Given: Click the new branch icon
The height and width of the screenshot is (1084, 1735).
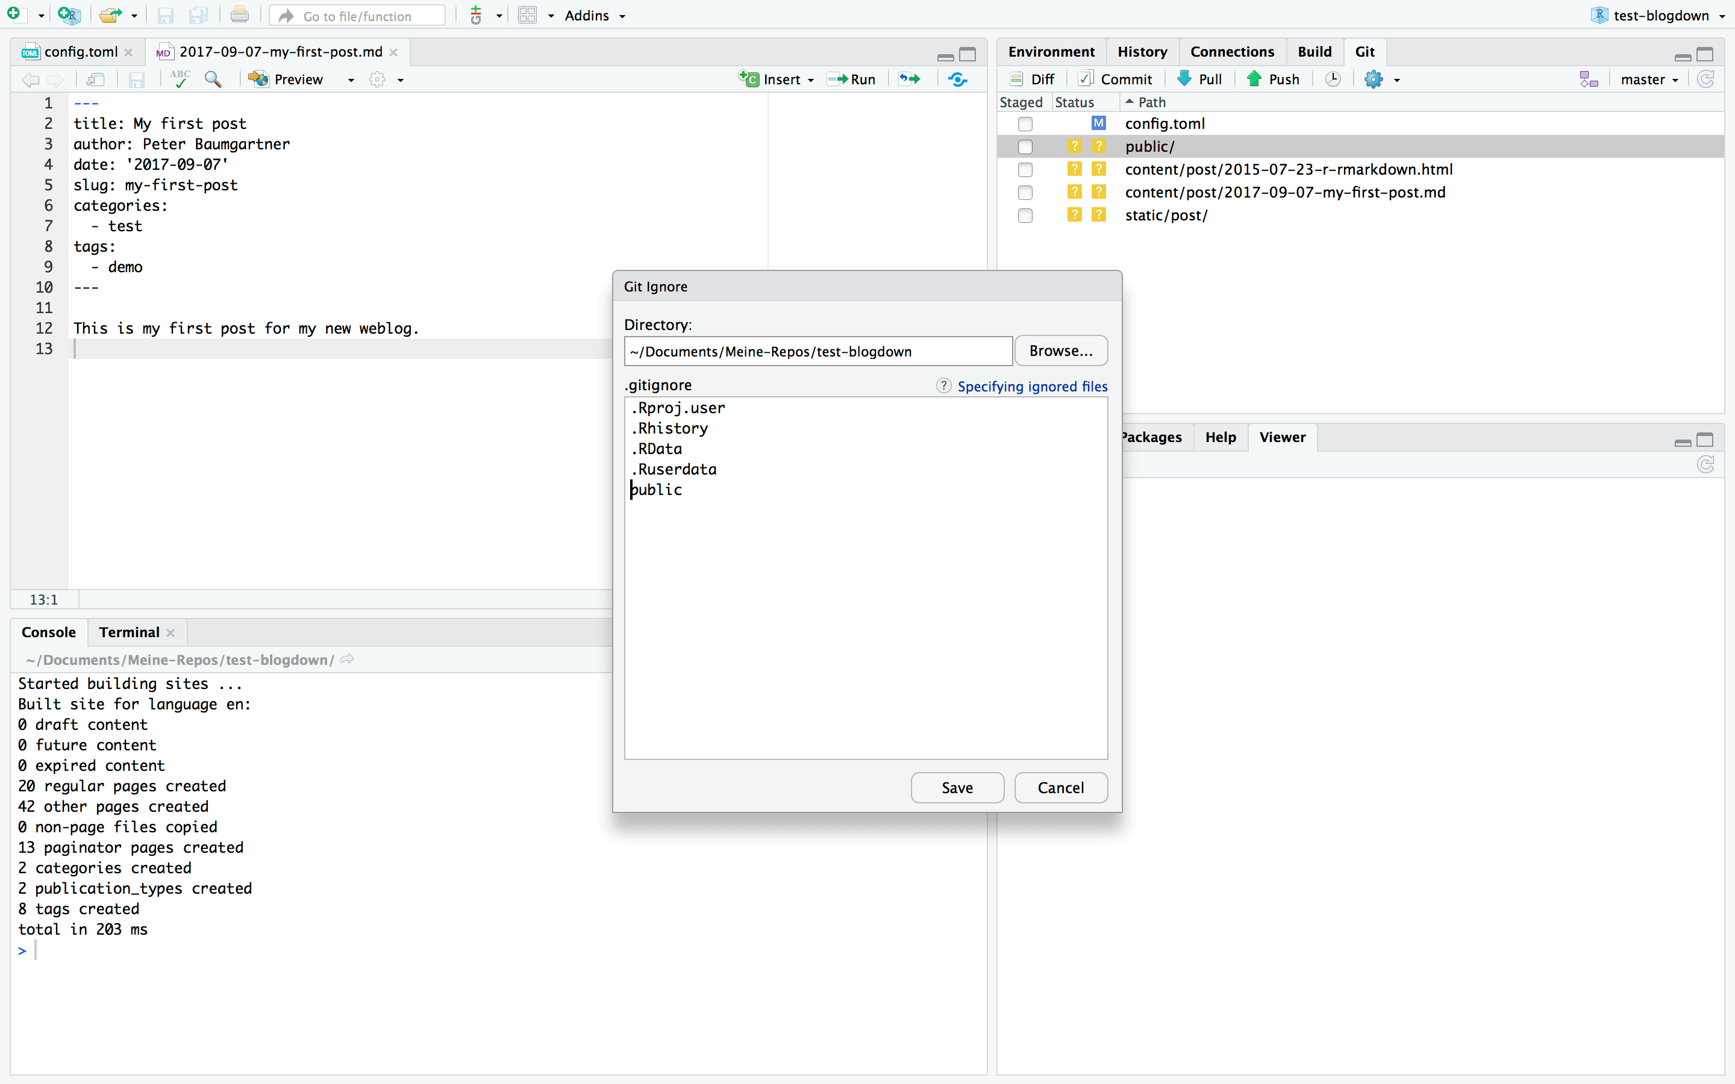Looking at the screenshot, I should tap(1589, 79).
